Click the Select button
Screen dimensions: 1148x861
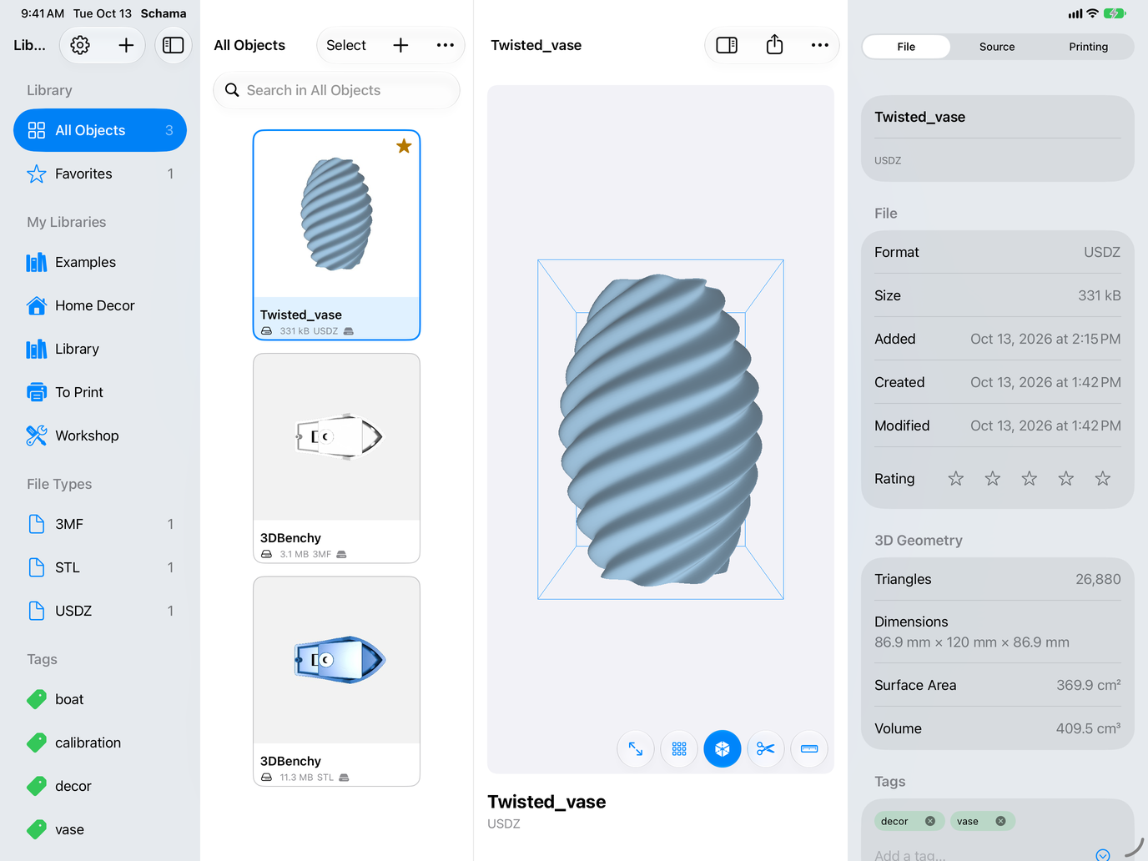point(346,45)
